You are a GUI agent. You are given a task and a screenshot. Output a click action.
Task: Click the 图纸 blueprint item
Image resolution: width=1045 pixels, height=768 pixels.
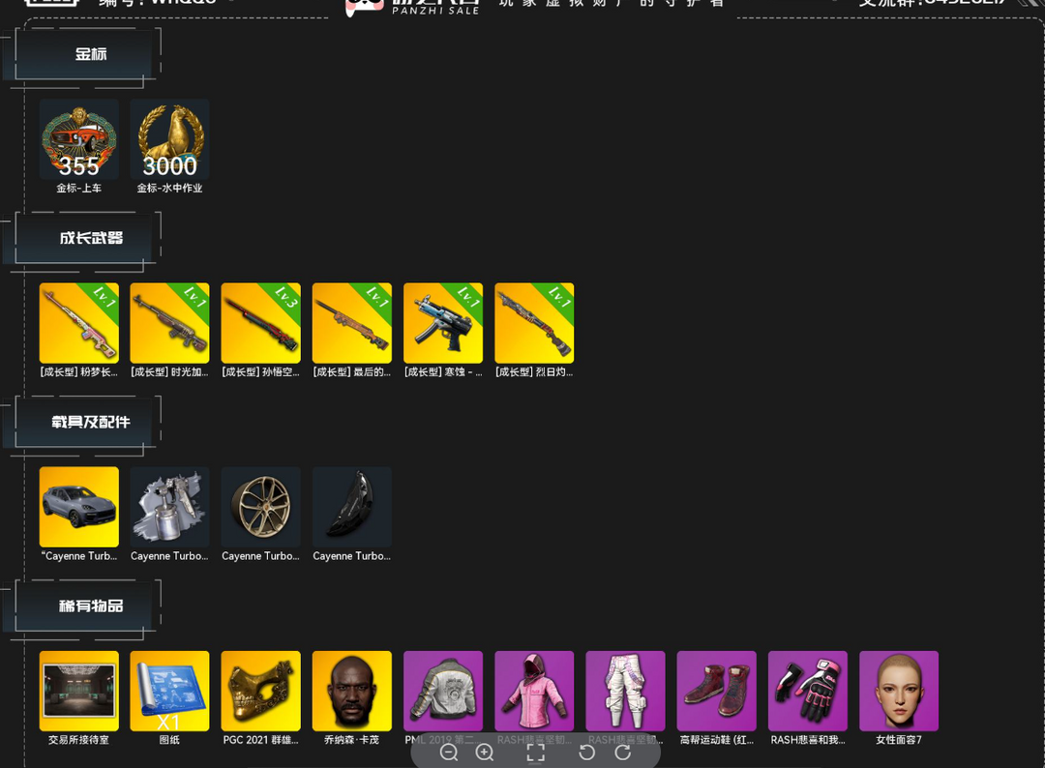tap(170, 691)
